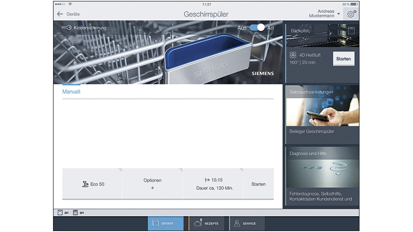
Task: Start the Backofen with Starten button
Action: (344, 59)
